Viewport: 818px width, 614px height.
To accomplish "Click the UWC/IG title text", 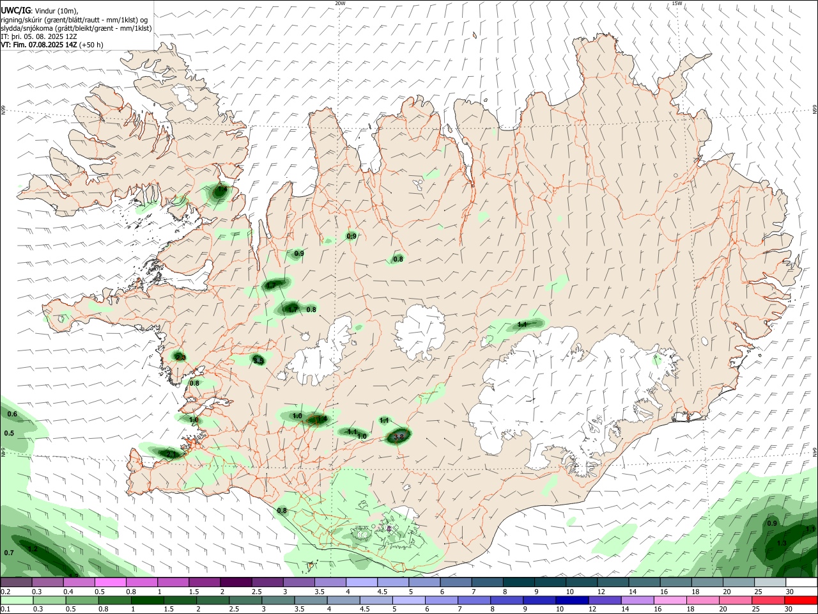I will pyautogui.click(x=15, y=10).
